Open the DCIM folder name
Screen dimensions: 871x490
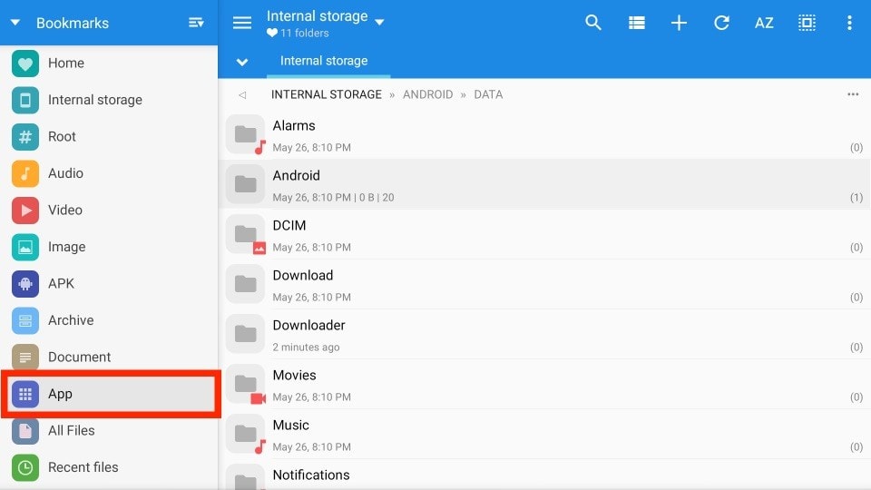coord(289,226)
